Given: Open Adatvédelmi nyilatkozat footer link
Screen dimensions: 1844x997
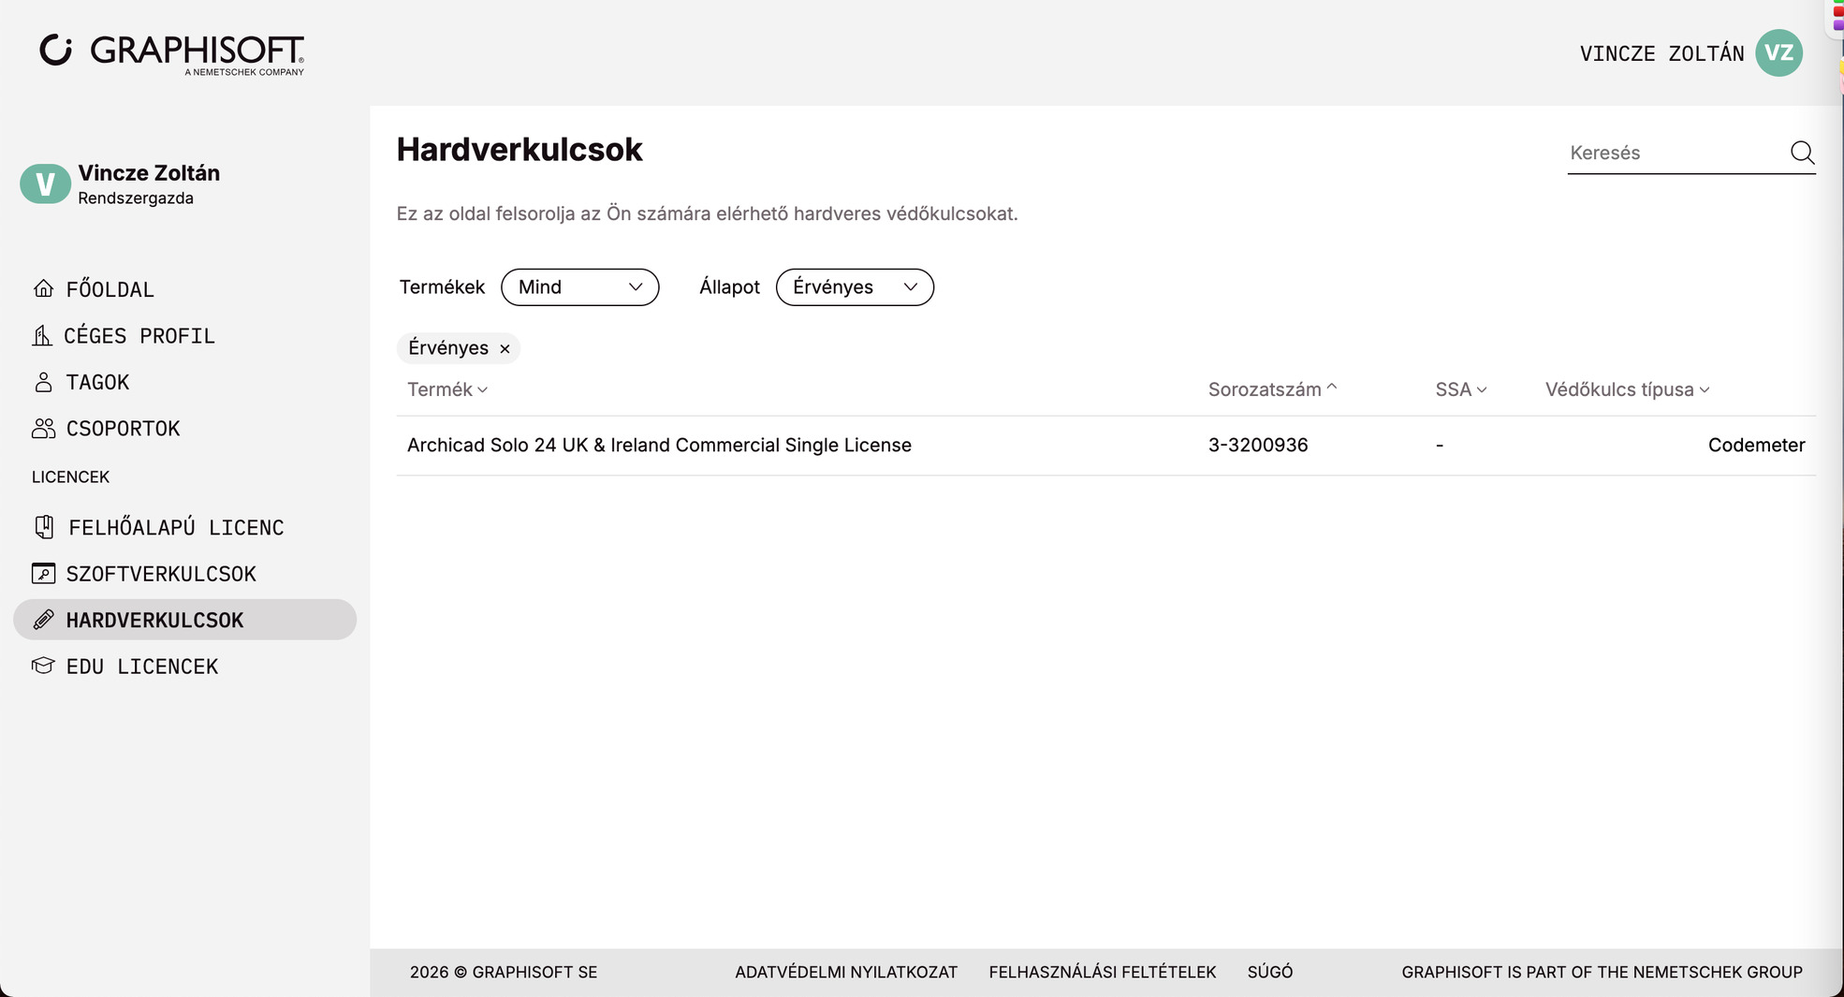Looking at the screenshot, I should coord(846,972).
